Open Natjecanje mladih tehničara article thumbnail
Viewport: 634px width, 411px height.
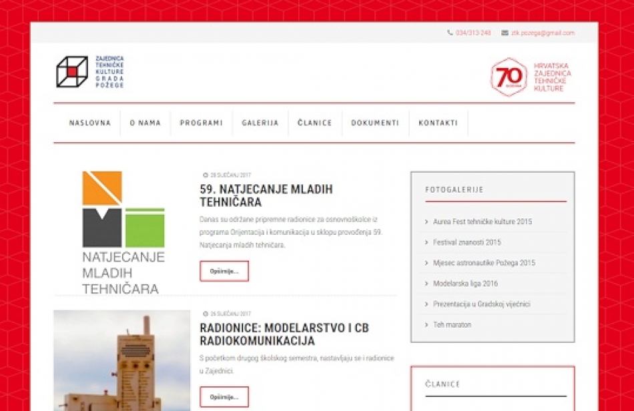[123, 232]
